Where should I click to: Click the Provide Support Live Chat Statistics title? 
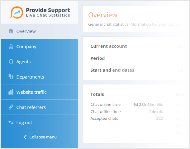point(48,12)
